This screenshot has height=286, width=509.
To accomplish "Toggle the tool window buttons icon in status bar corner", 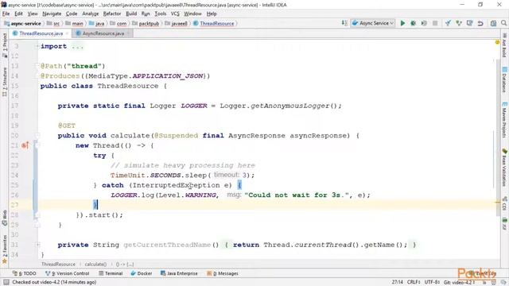I will click(6, 282).
